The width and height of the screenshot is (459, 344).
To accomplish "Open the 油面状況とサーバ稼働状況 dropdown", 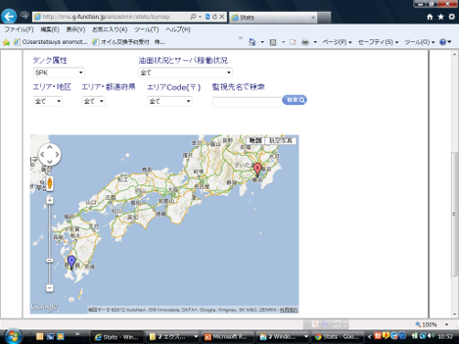I will (x=186, y=72).
